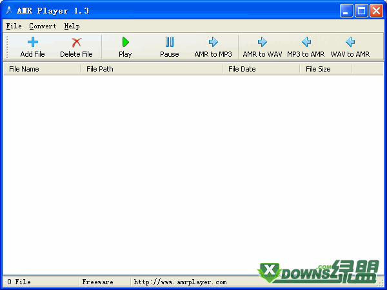Screen dimensions: 387x290
Task: Sort by the File Size column header
Action: click(x=326, y=69)
